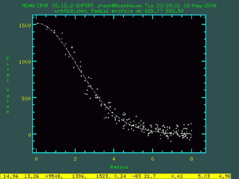Click the NOAO/IRAF text in the header
Image resolution: width=239 pixels, height=179 pixels.
coord(36,6)
